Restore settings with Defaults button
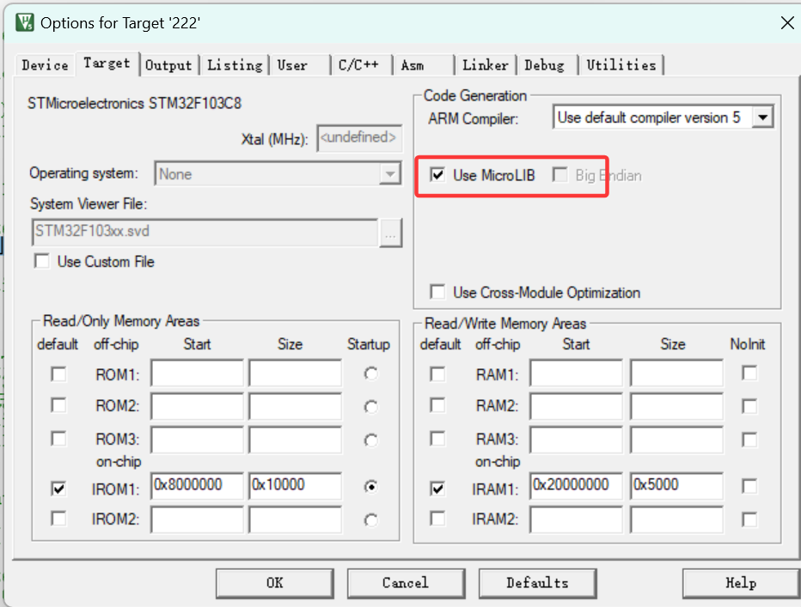 click(x=537, y=583)
